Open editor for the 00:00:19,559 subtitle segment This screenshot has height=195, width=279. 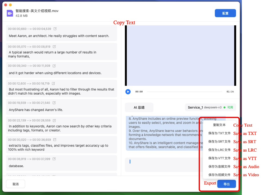(x=54, y=103)
